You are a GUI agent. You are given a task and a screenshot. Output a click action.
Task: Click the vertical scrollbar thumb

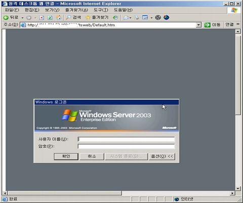[238, 75]
